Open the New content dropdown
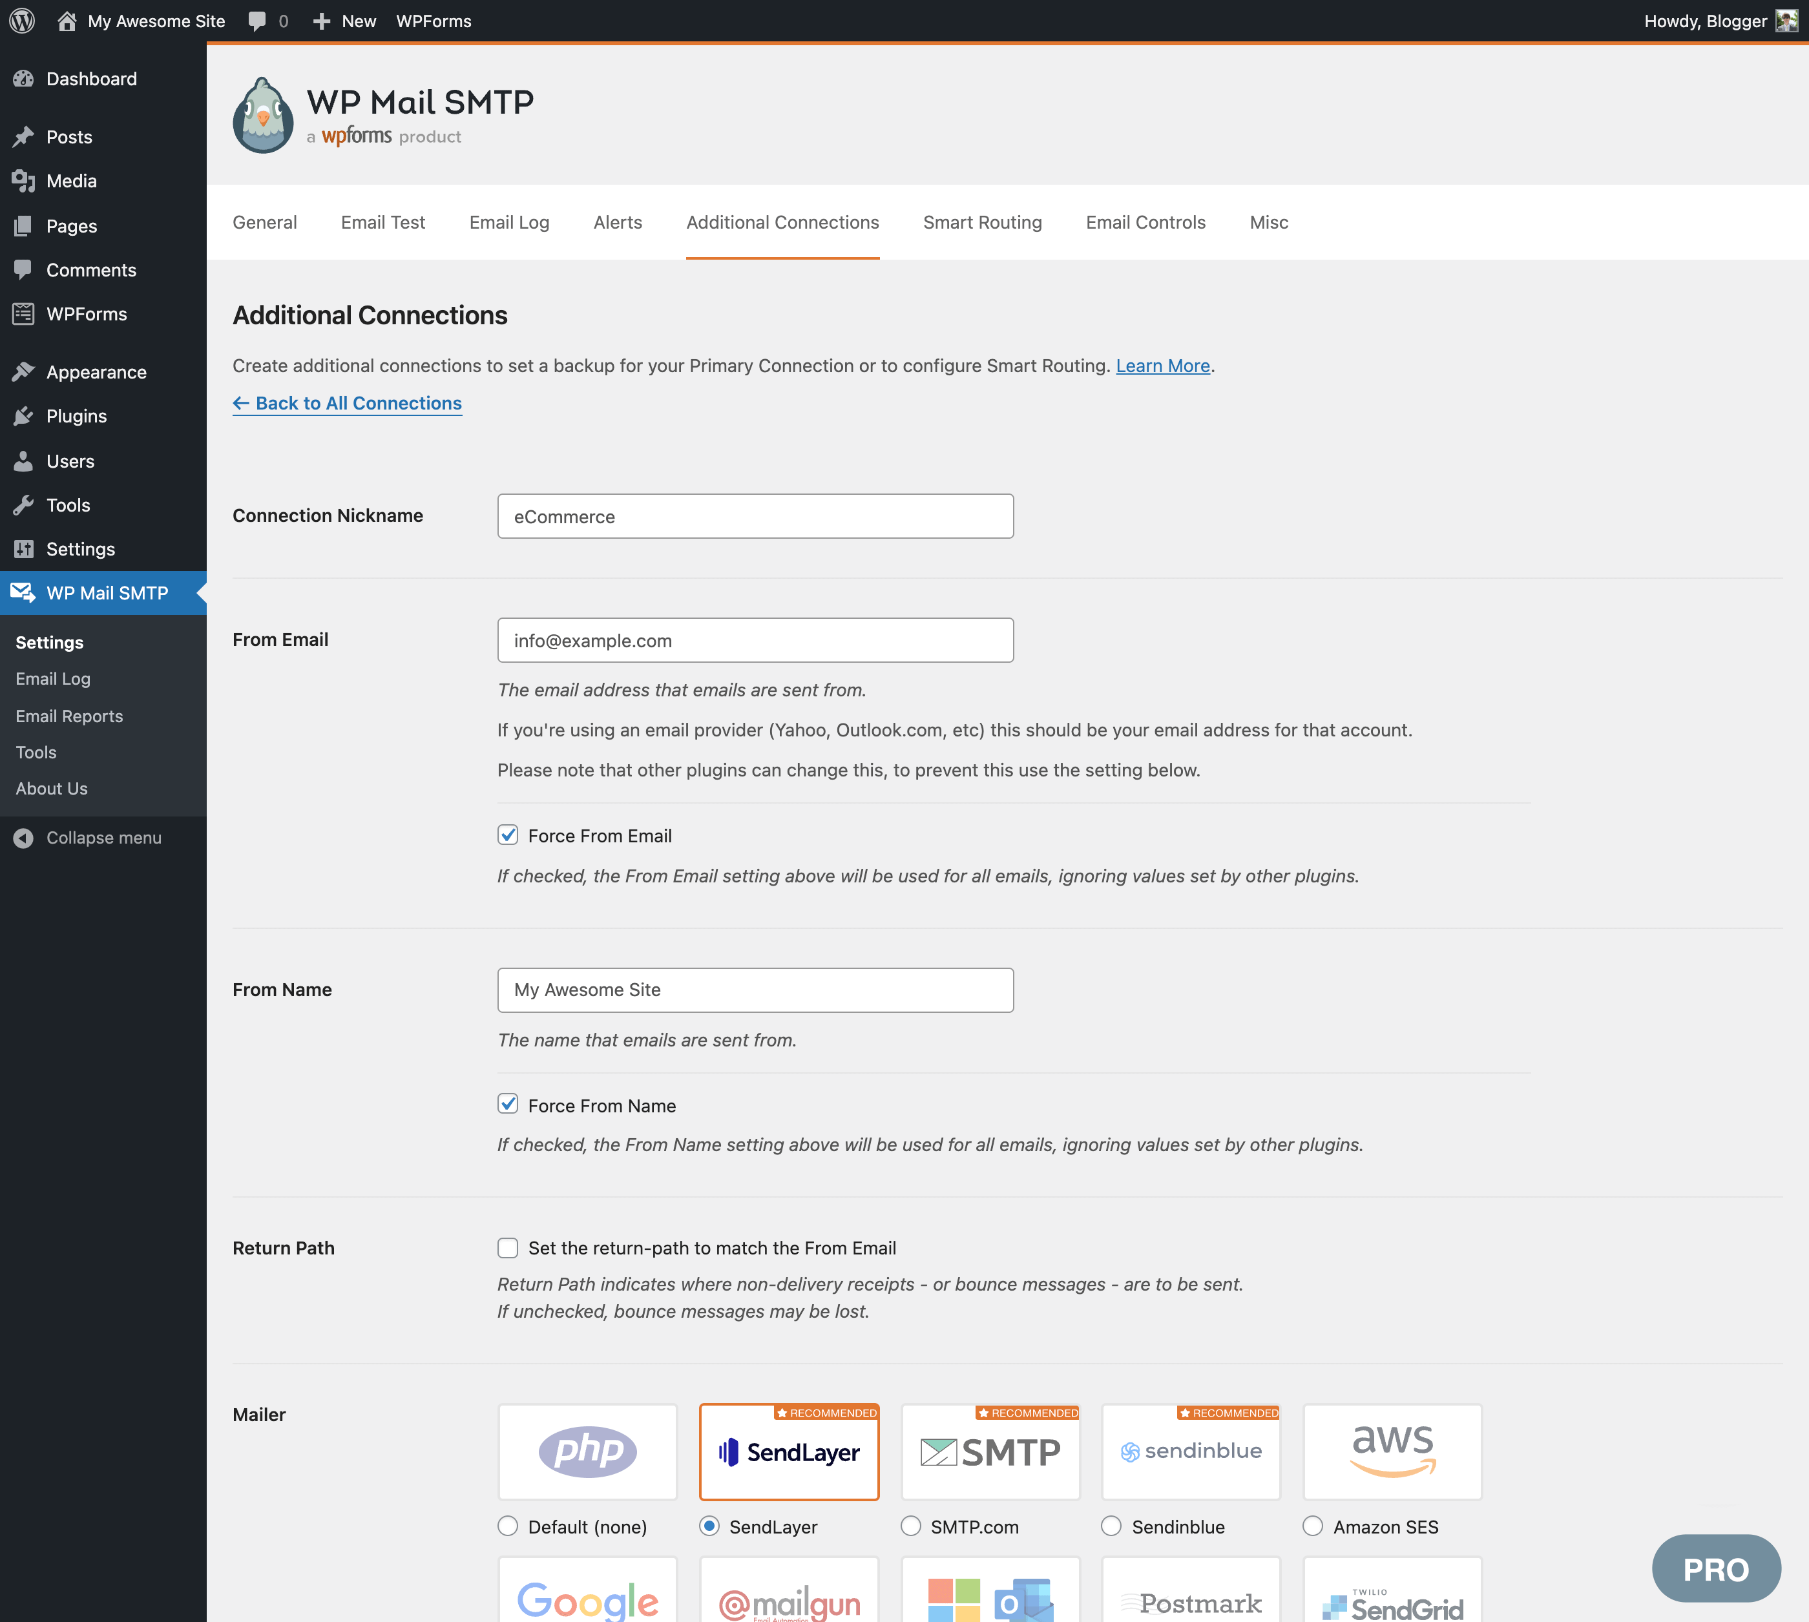The image size is (1809, 1622). click(344, 21)
